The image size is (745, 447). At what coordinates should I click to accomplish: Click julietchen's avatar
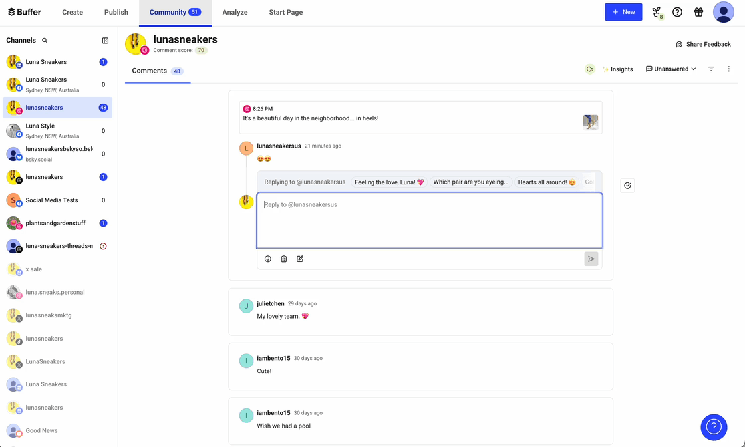tap(246, 306)
